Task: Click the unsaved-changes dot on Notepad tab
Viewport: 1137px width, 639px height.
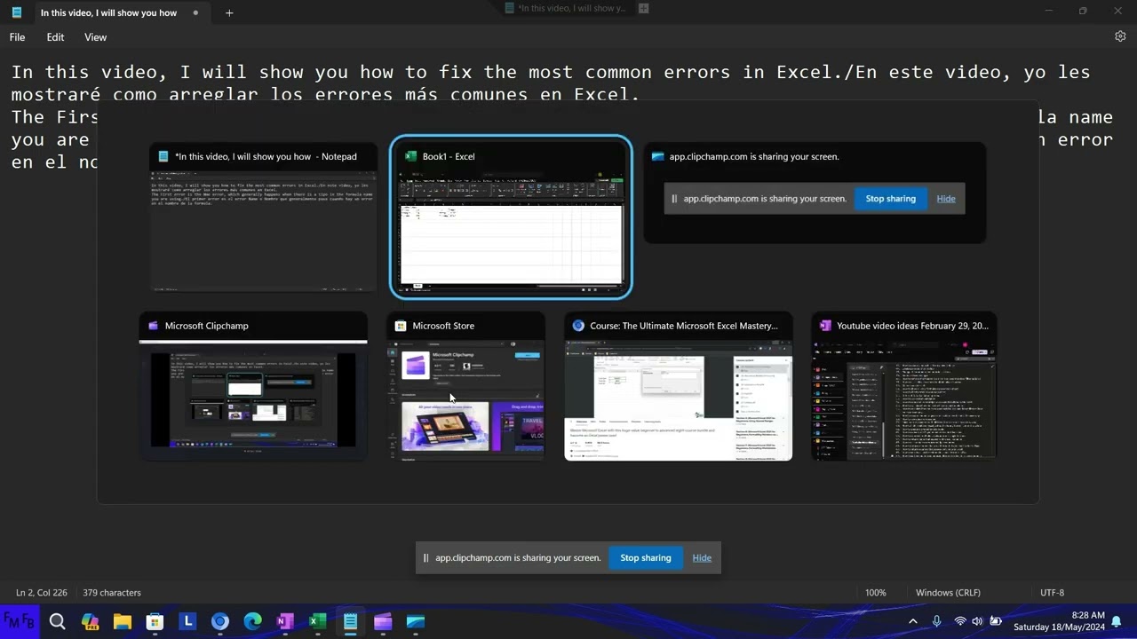Action: [x=195, y=12]
